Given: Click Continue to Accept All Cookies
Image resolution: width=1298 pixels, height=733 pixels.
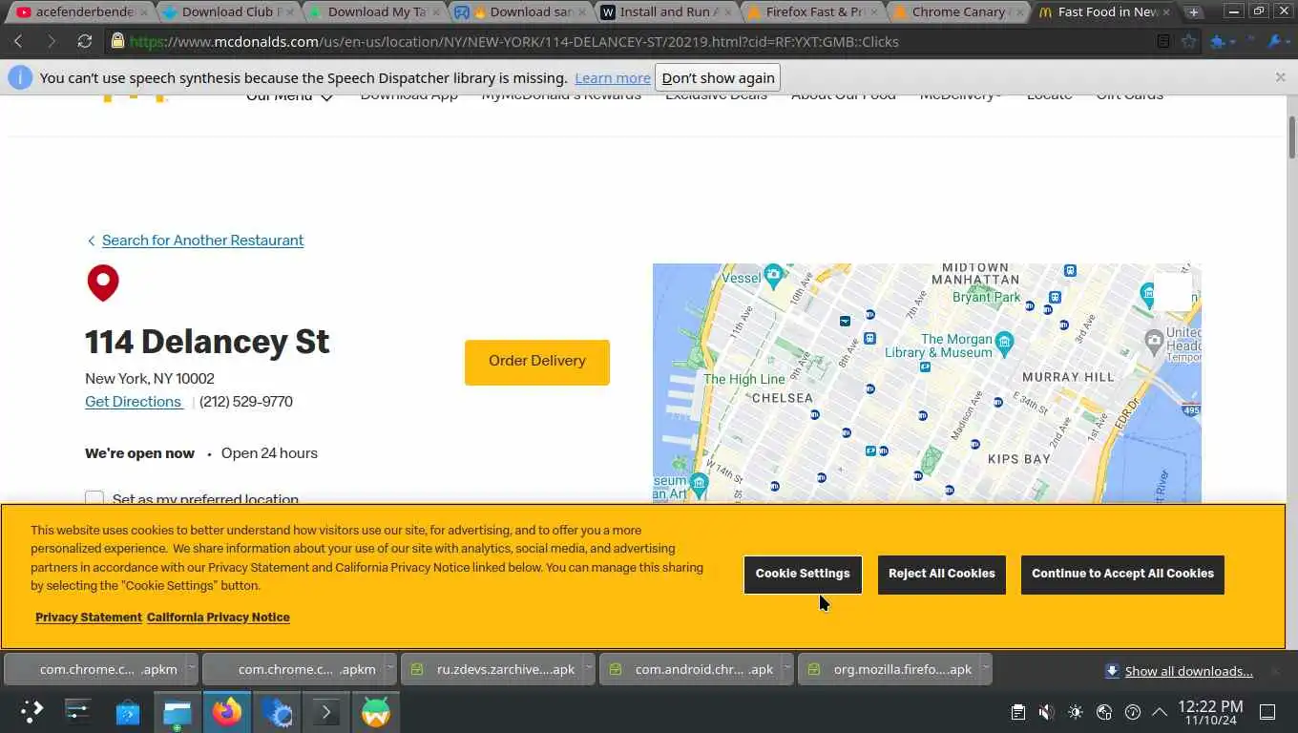Looking at the screenshot, I should 1122,574.
